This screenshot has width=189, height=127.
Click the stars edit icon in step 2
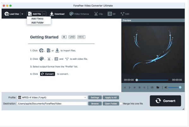click(67, 59)
